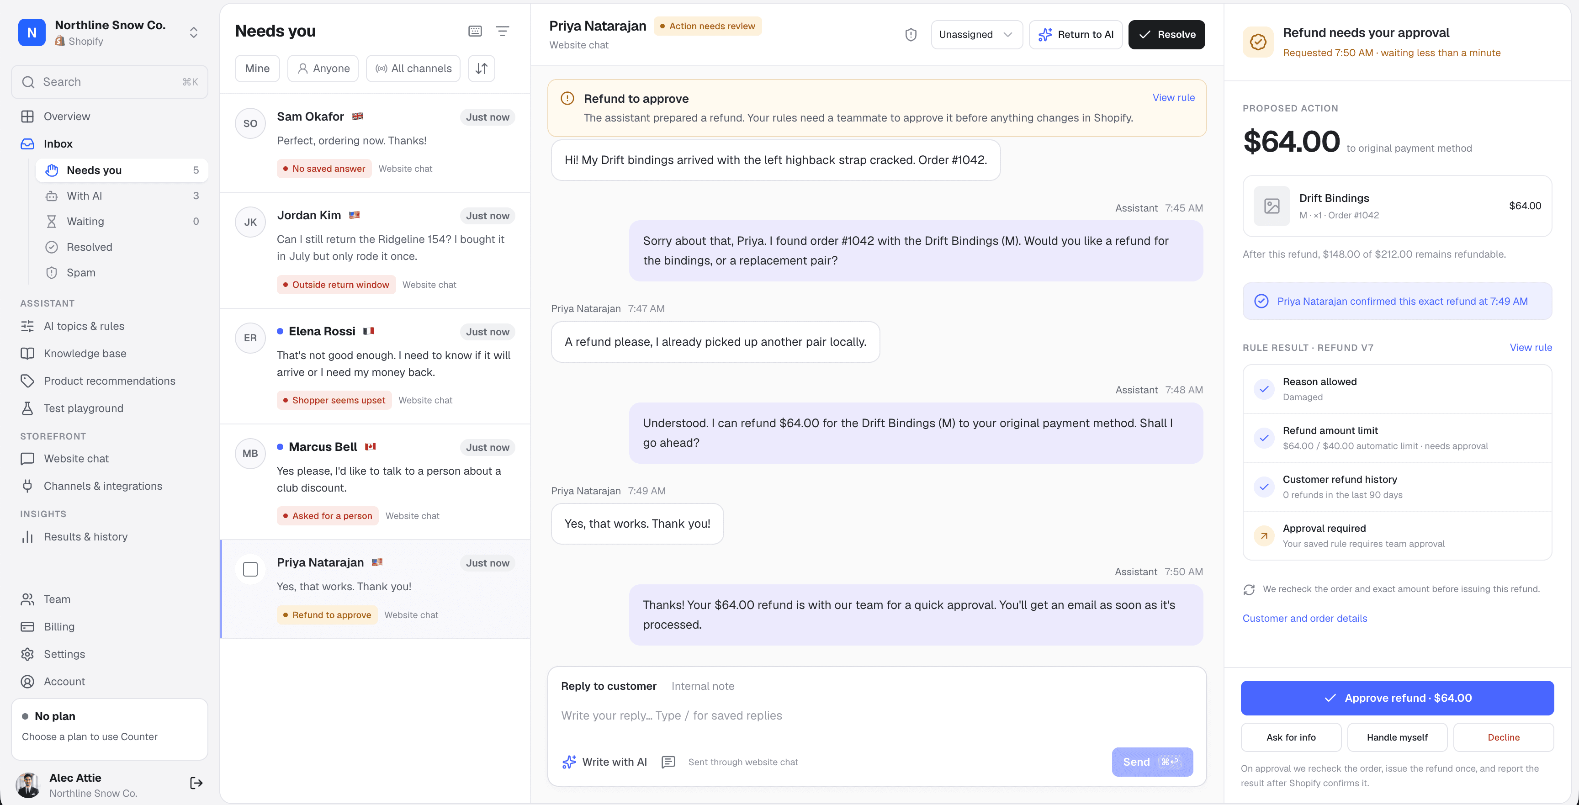This screenshot has width=1579, height=805.
Task: Open the Resolved inbox folder
Action: 122,247
